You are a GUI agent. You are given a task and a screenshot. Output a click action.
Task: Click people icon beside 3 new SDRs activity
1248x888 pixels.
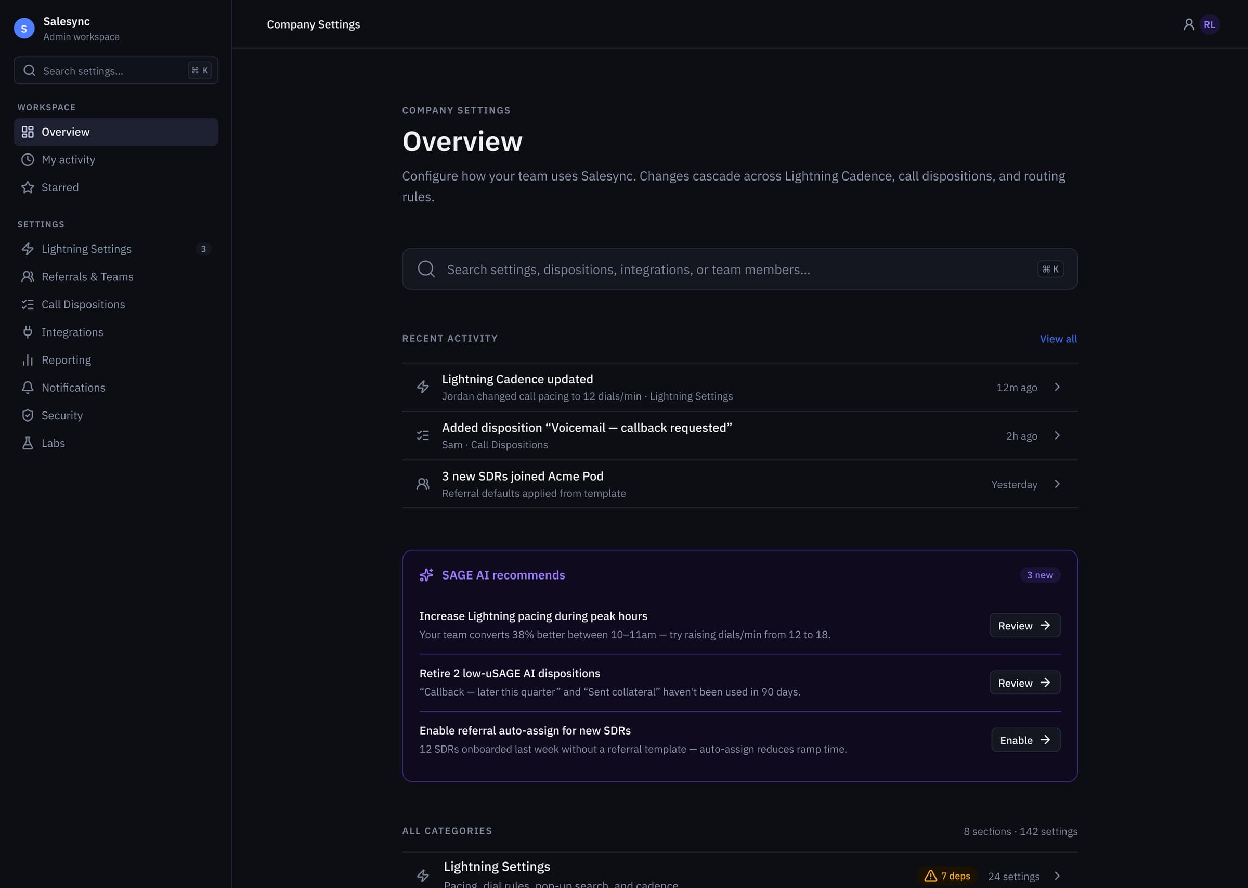coord(423,484)
